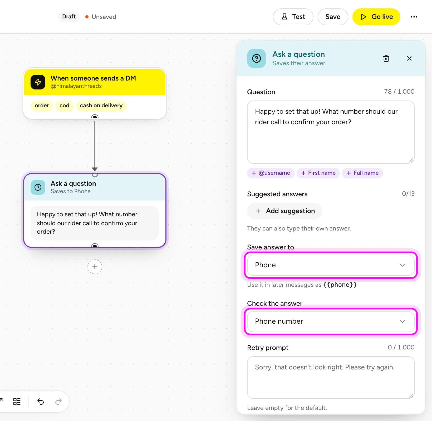Add a new step with the plus circle
The height and width of the screenshot is (421, 432).
[95, 267]
